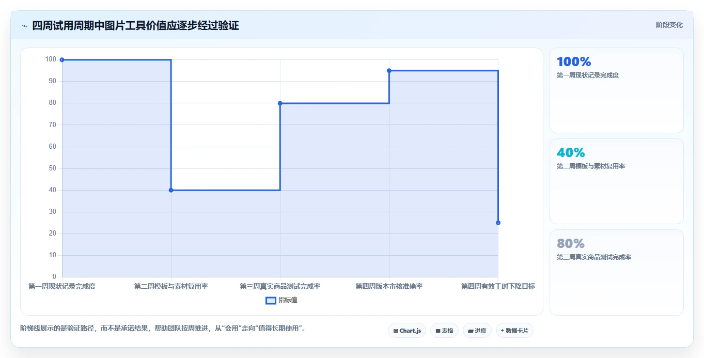704x358 pixels.
Task: Click x-axis label 第四周有效工时下降目标
Action: point(498,286)
